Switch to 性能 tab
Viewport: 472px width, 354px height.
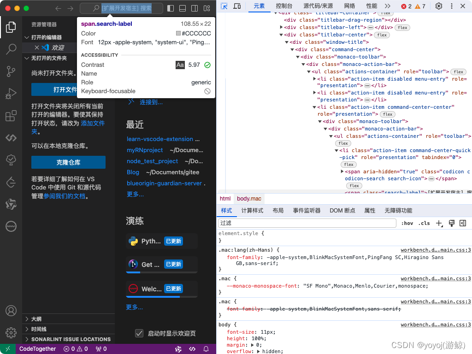click(372, 6)
